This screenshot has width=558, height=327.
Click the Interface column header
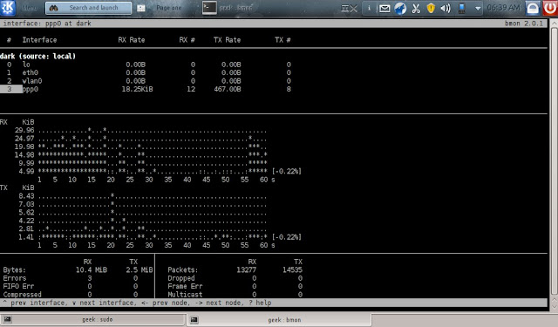coord(39,40)
